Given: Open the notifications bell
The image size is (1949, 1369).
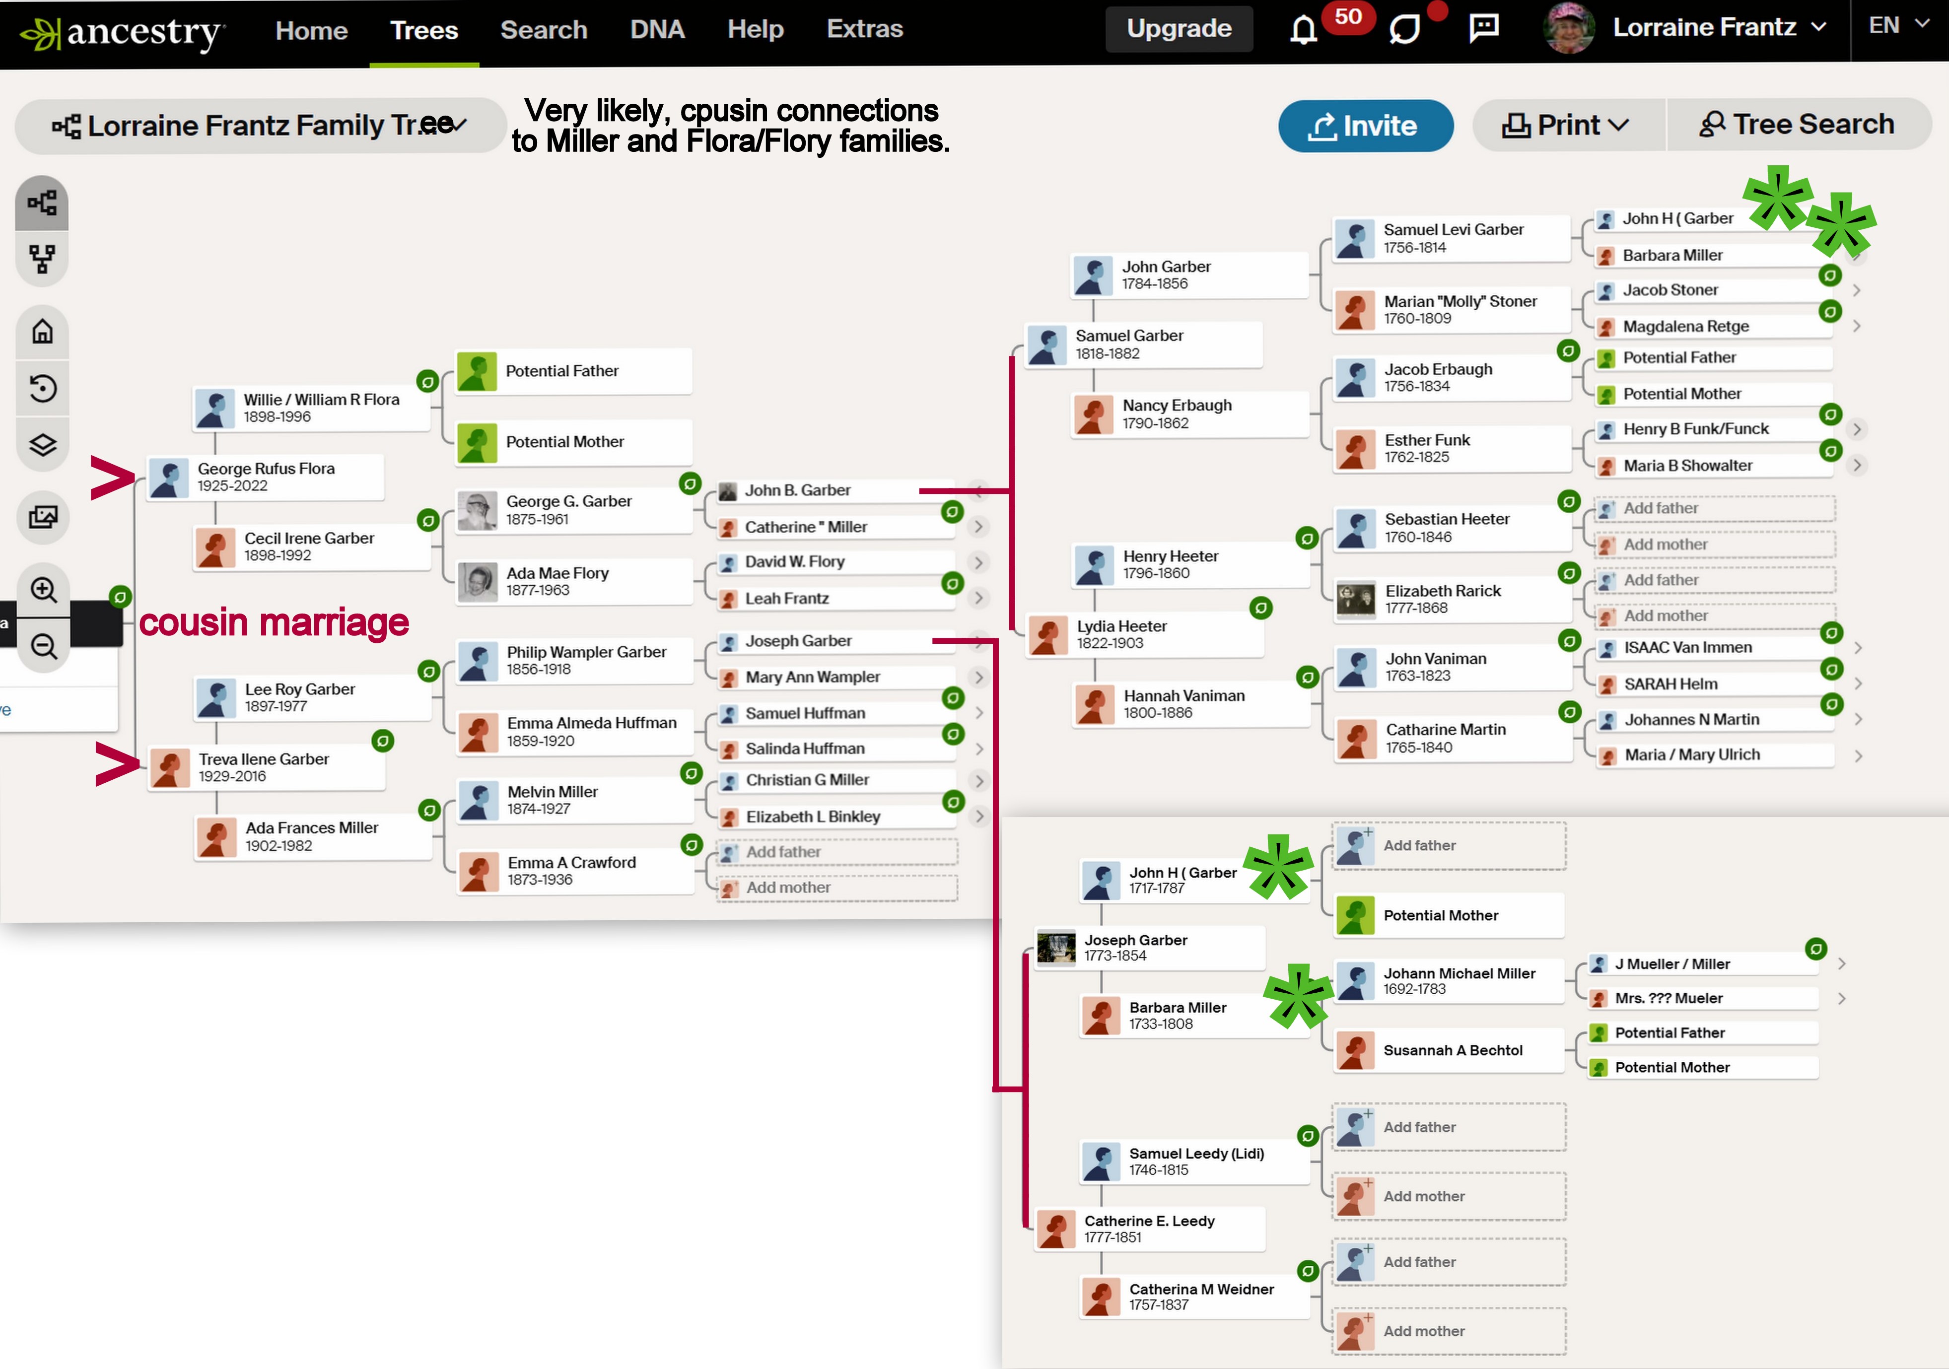Looking at the screenshot, I should (x=1303, y=30).
